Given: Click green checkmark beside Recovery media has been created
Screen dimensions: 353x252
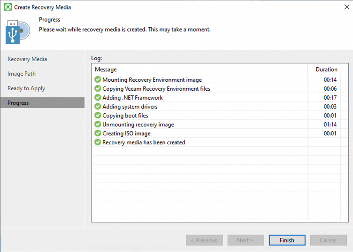Looking at the screenshot, I should 98,142.
